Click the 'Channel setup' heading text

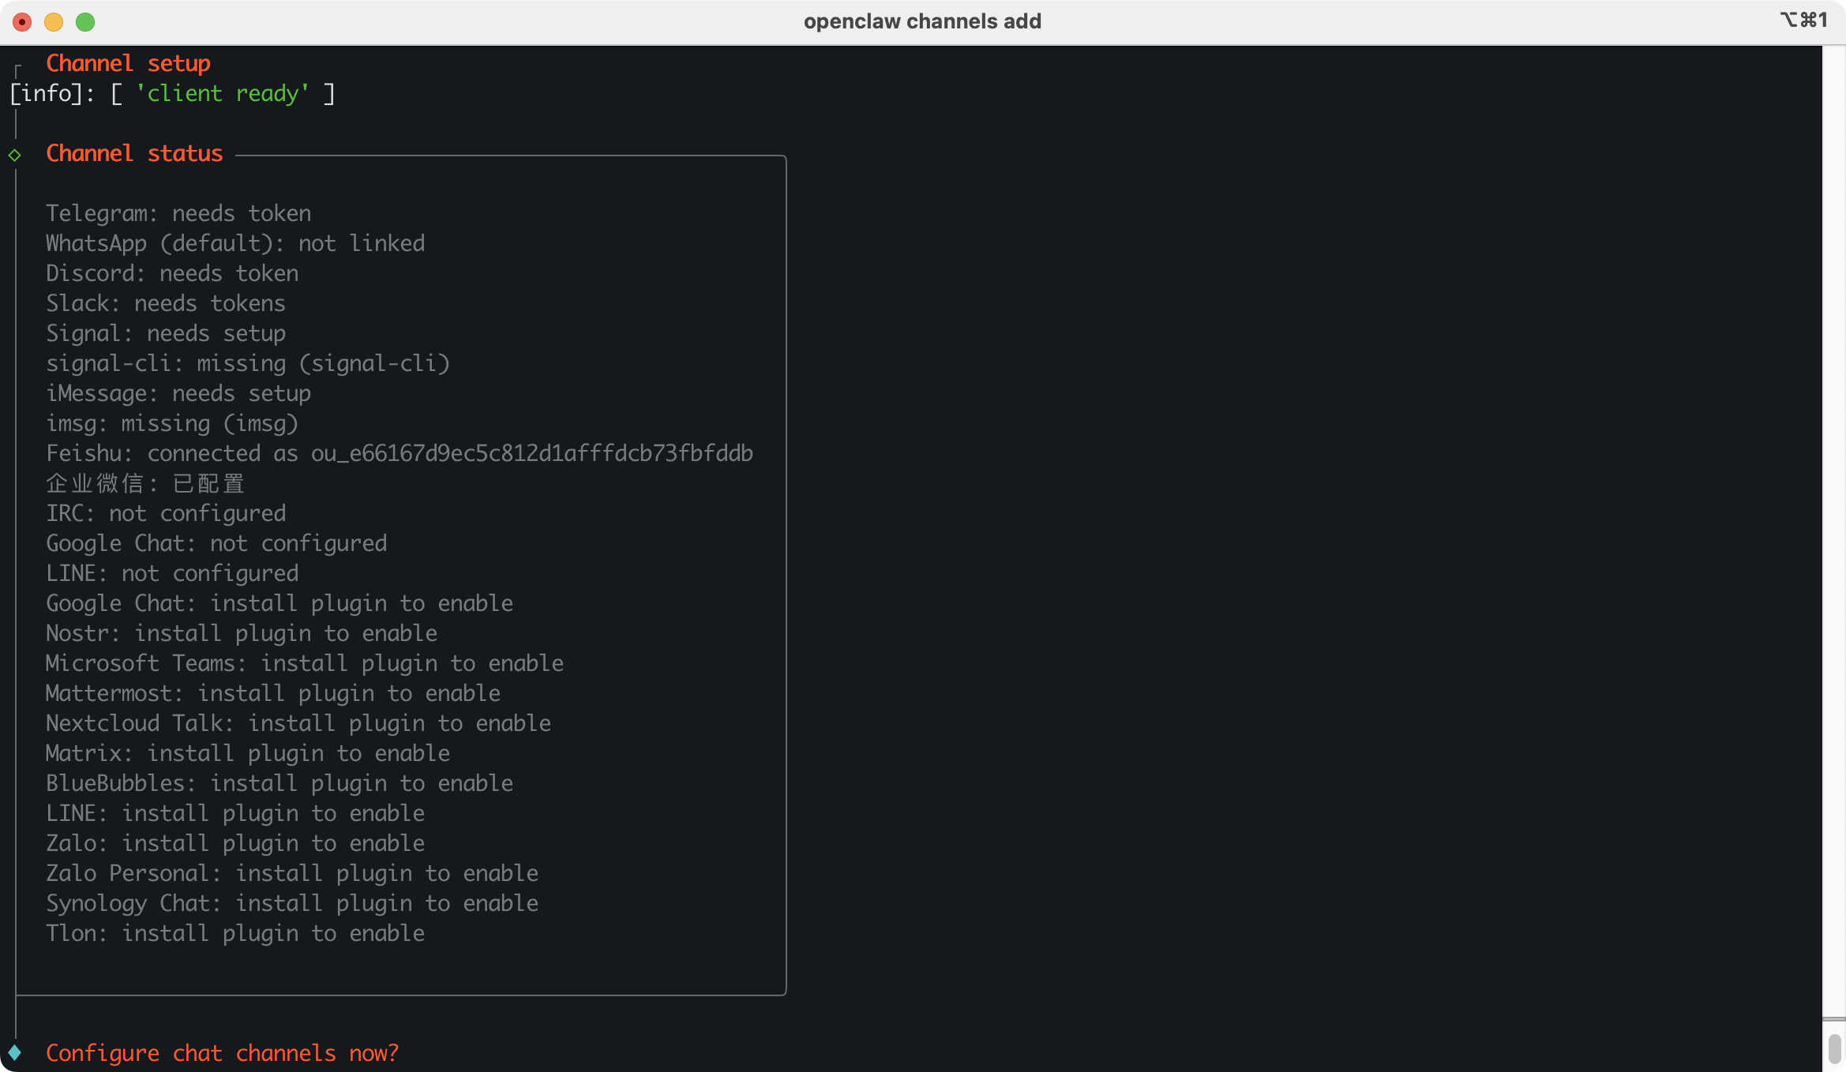[x=128, y=63]
